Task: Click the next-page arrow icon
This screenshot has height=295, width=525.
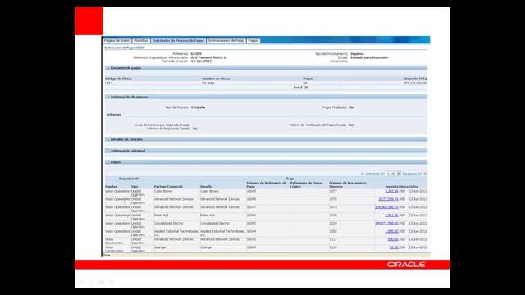Action: 425,174
